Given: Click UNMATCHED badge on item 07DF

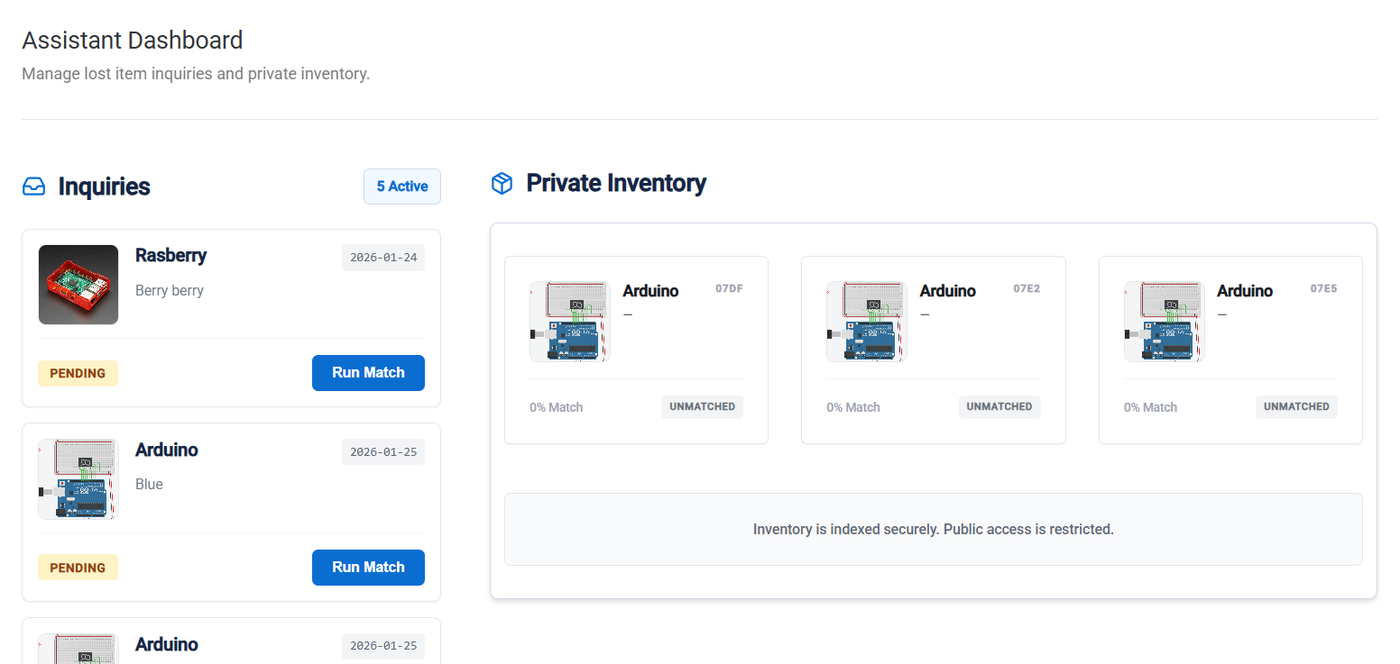Looking at the screenshot, I should tap(702, 407).
